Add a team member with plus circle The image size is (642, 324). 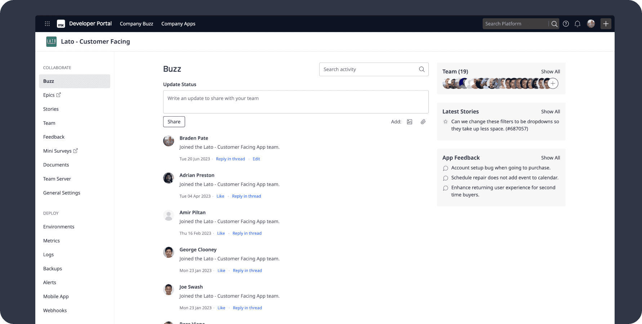[x=553, y=84]
